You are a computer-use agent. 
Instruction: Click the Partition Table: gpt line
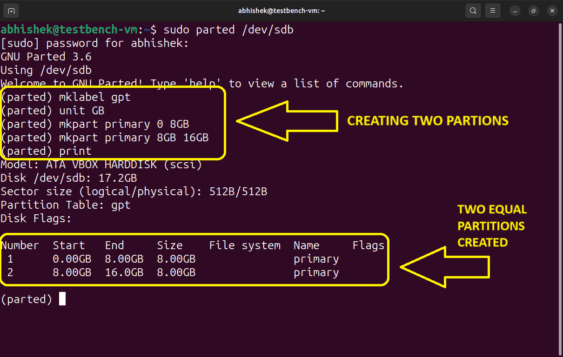(65, 205)
